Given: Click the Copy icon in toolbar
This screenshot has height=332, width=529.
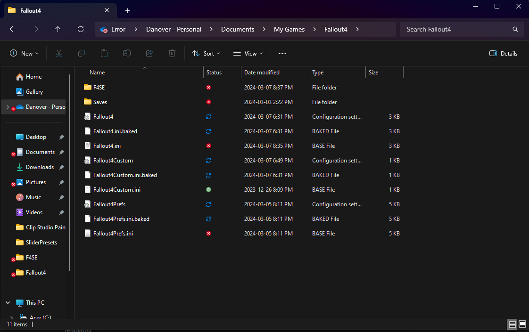Looking at the screenshot, I should (x=81, y=53).
